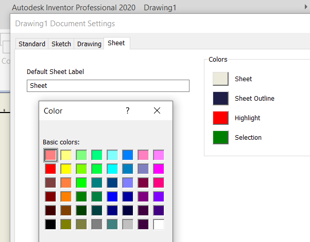Select the cyan basic color
The width and height of the screenshot is (310, 242).
point(112,169)
